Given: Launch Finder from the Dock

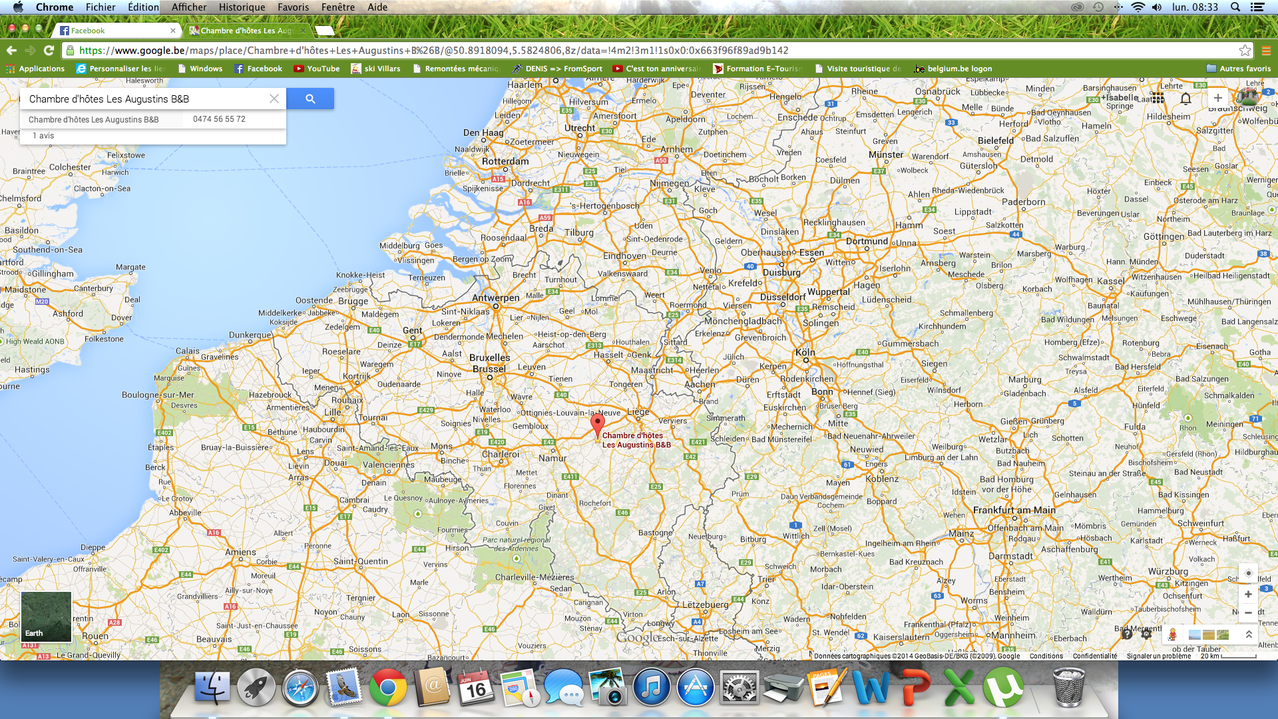Looking at the screenshot, I should 212,688.
